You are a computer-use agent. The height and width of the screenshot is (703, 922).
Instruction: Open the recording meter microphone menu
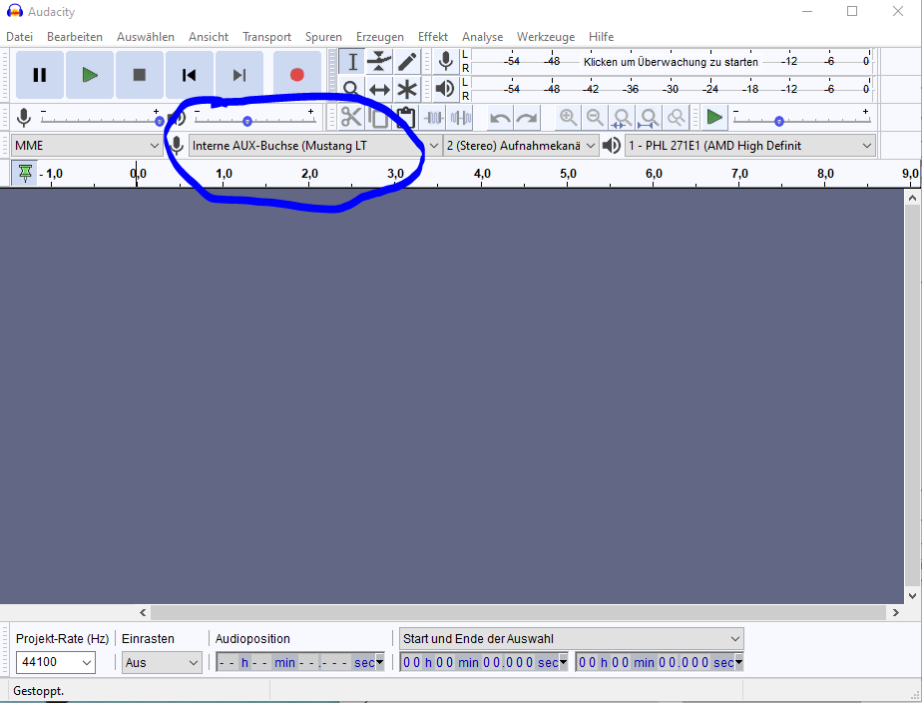[446, 61]
